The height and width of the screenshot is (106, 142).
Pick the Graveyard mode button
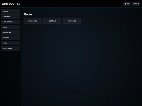pyautogui.click(x=72, y=21)
